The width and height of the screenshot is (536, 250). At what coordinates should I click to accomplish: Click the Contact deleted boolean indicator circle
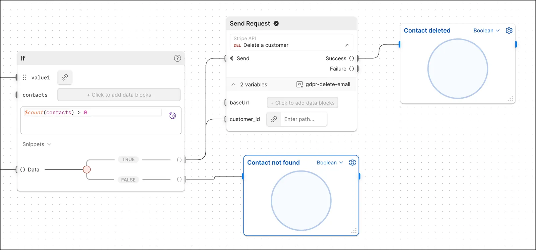458,69
